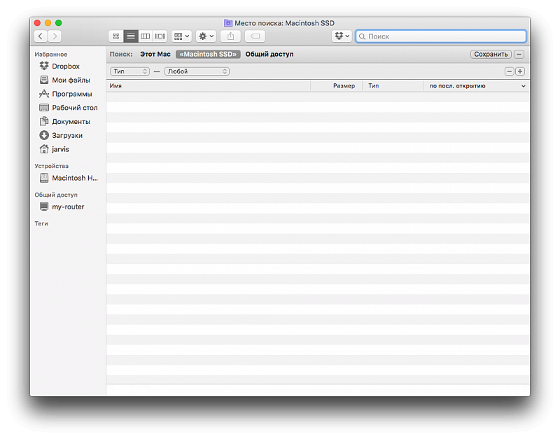Add a search criterion with plus button
560x439 pixels.
(520, 71)
